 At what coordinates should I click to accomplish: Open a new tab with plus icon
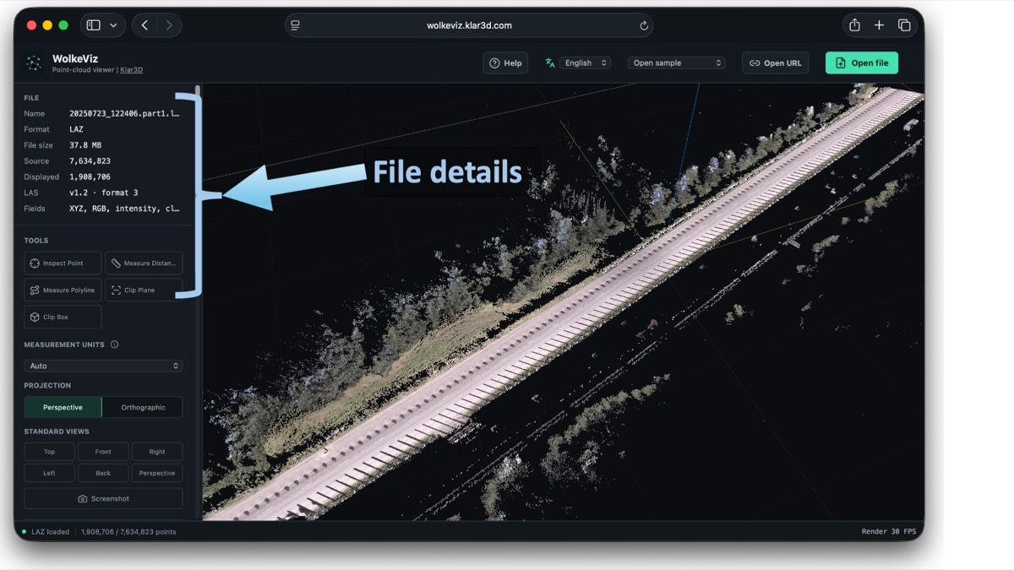879,25
